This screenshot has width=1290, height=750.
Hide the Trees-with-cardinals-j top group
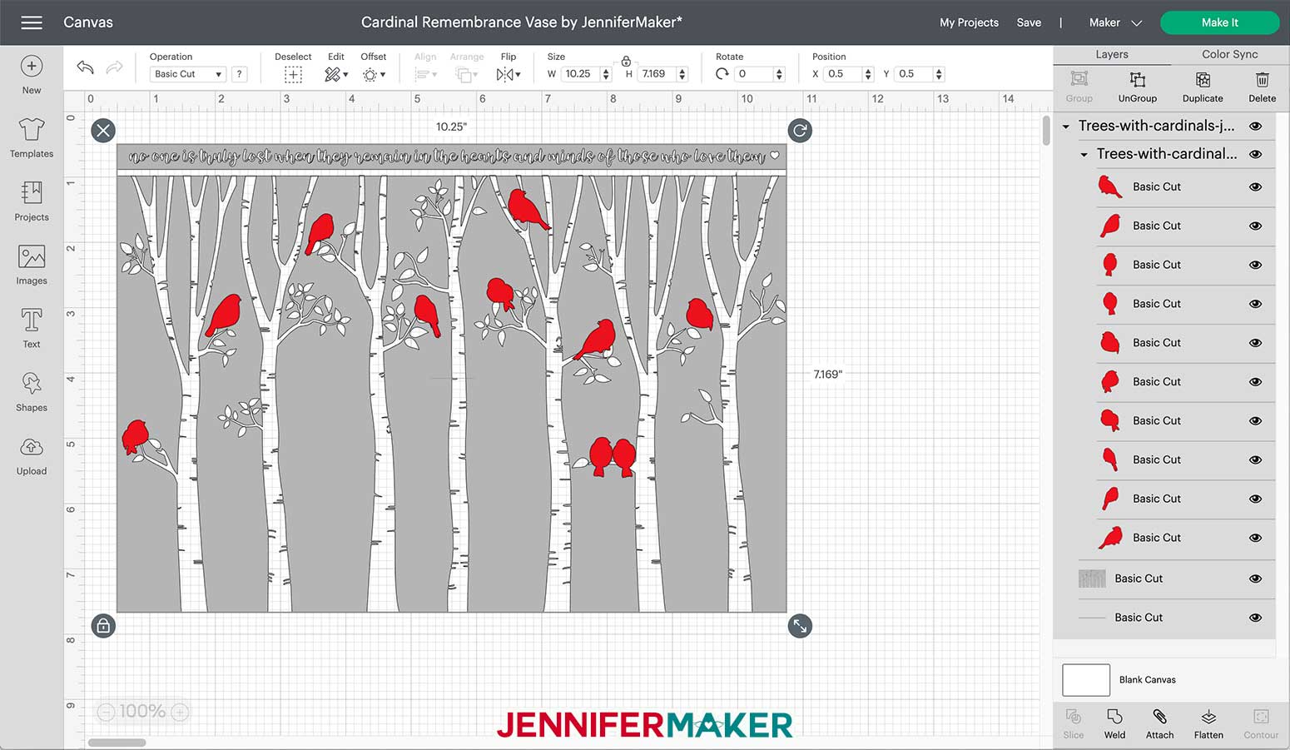(x=1255, y=127)
